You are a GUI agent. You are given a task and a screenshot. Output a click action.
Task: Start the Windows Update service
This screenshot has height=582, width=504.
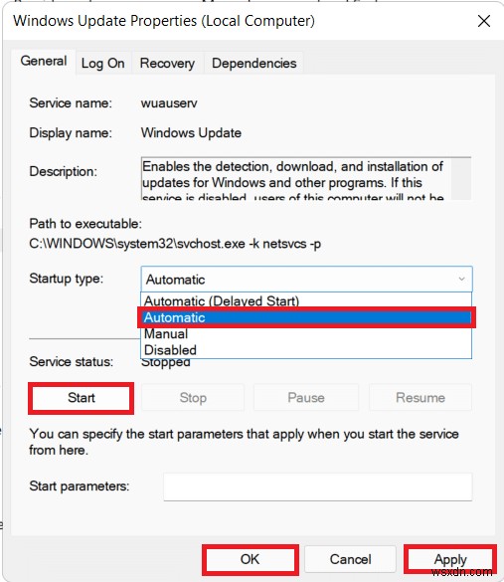(x=82, y=398)
